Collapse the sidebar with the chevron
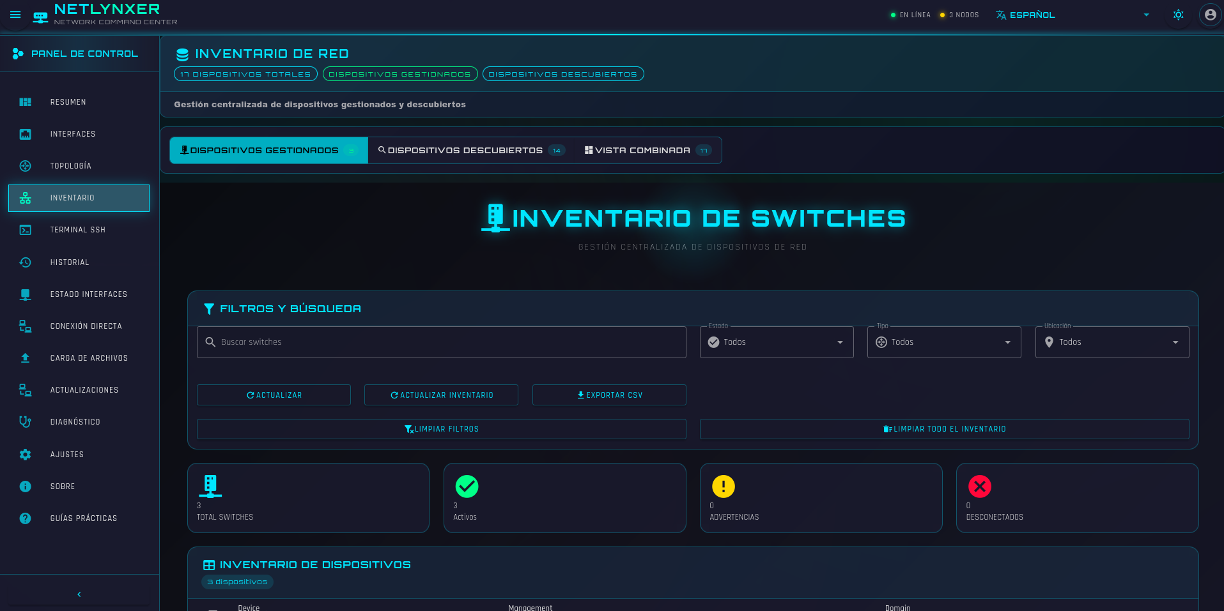Image resolution: width=1224 pixels, height=611 pixels. pos(79,594)
